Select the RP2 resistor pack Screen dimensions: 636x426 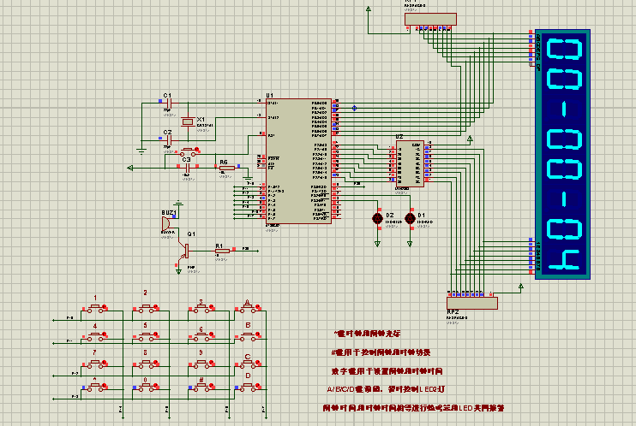(472, 303)
